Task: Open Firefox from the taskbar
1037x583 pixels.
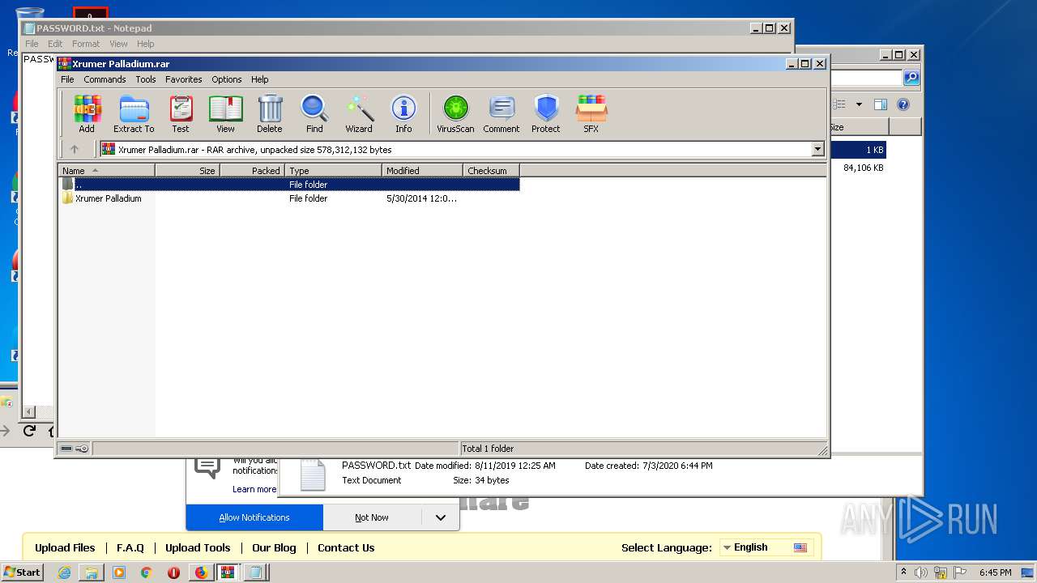Action: [x=201, y=572]
